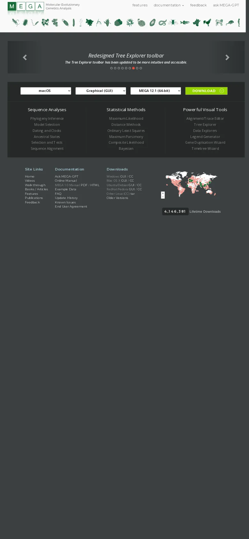Click Videos in Site Links

tap(30, 181)
